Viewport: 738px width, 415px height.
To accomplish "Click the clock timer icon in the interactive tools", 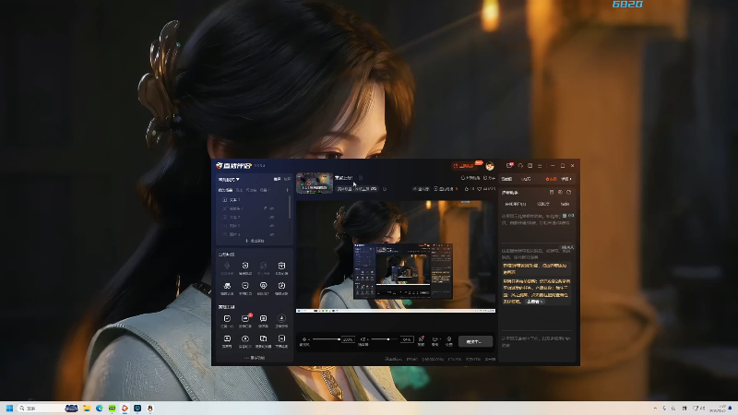I will 281,286.
